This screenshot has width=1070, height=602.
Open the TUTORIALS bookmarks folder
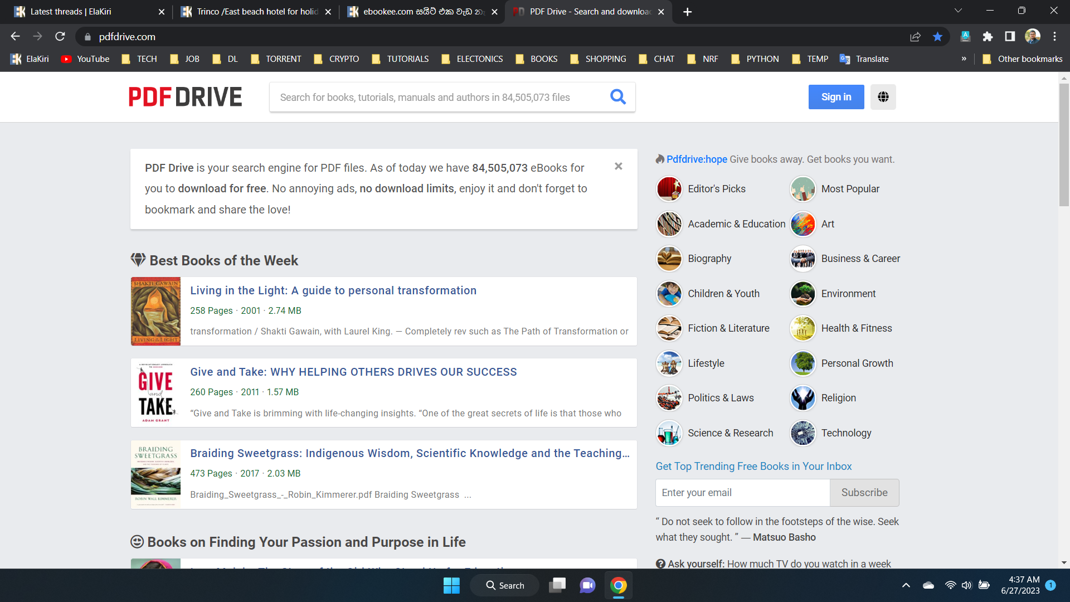click(400, 59)
